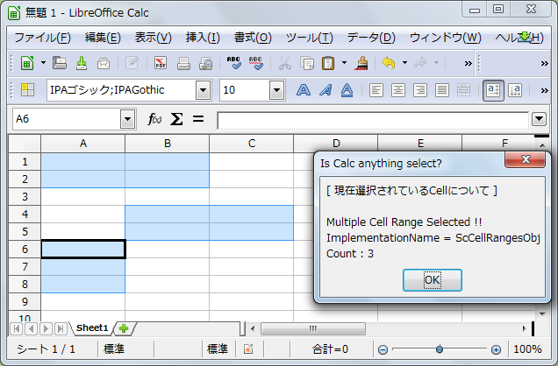558x366 pixels.
Task: Click the Print icon
Action: (x=183, y=64)
